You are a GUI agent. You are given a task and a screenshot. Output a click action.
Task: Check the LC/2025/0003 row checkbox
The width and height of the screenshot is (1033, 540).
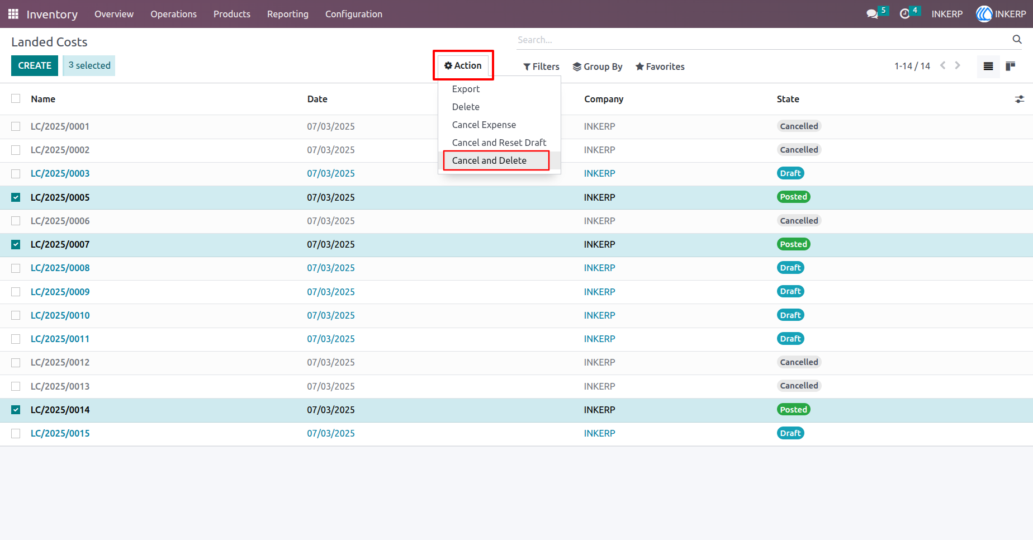tap(16, 174)
